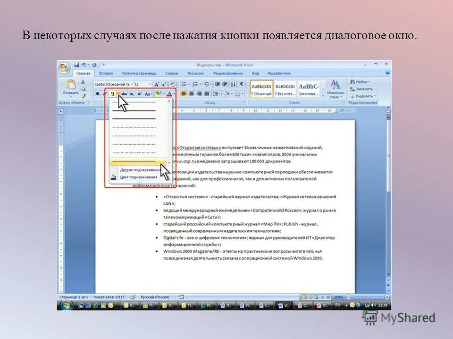Select the Заголово... style thumbnail
The image size is (453, 339).
(308, 89)
